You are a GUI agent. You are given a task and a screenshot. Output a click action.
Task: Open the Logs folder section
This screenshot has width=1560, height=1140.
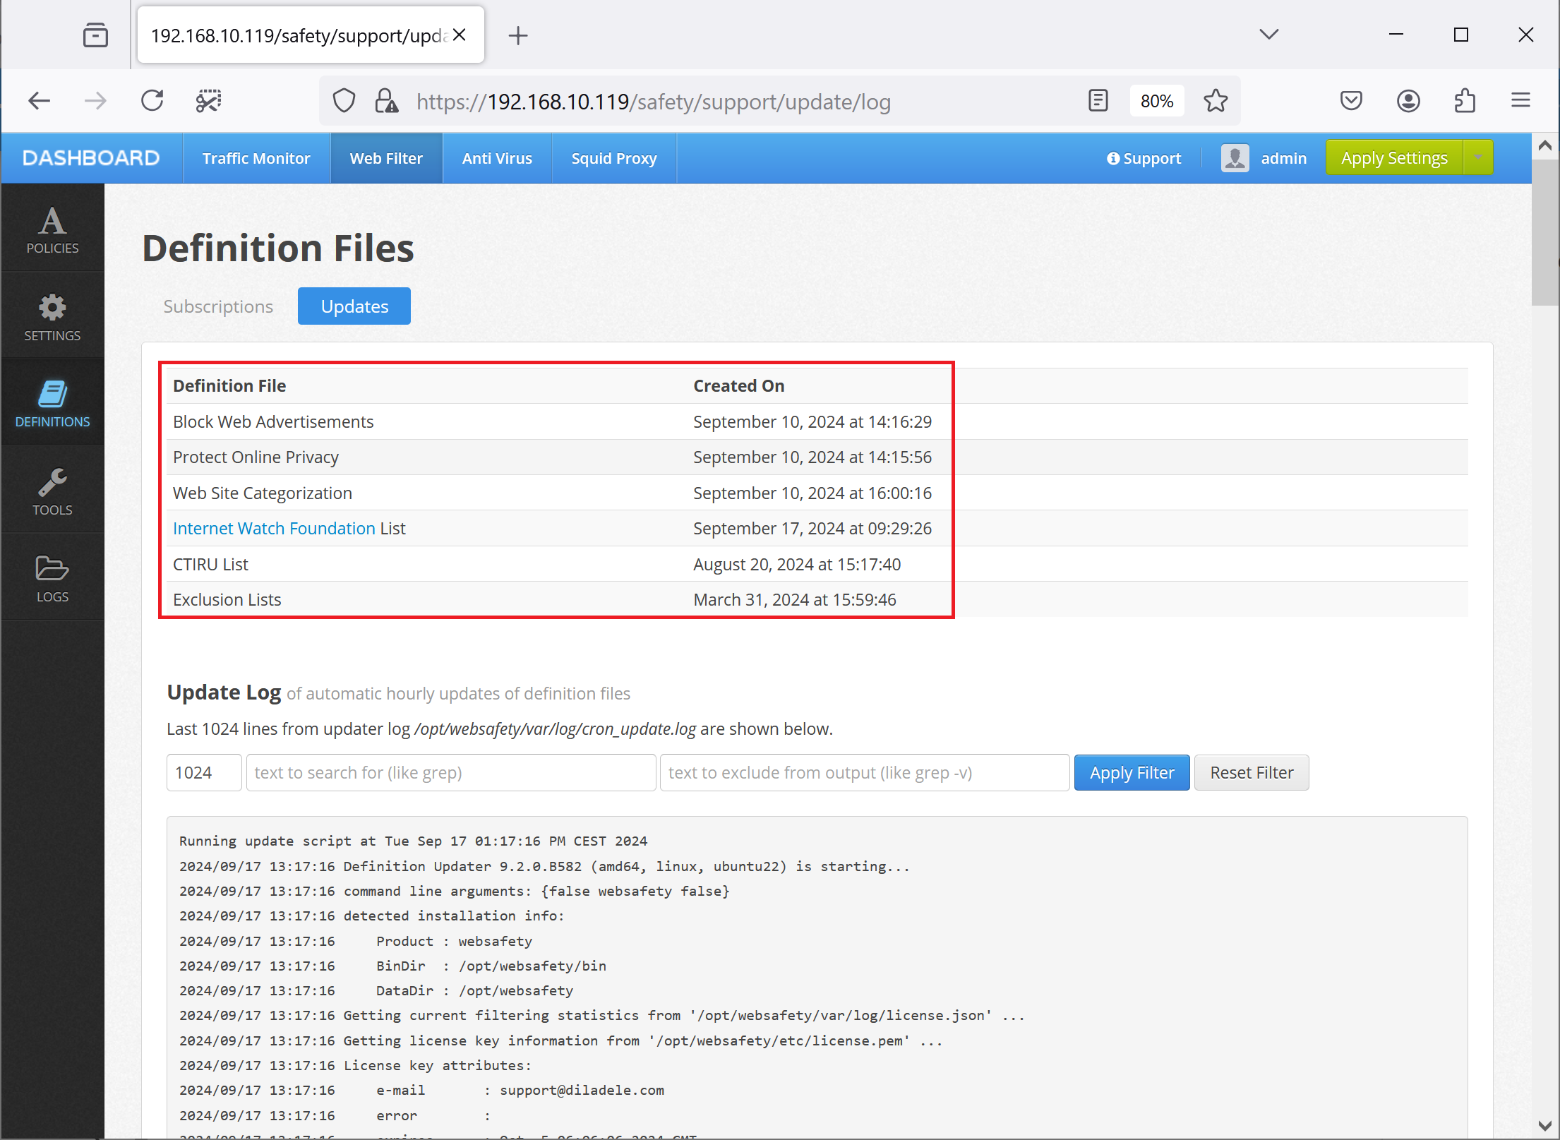pyautogui.click(x=52, y=577)
